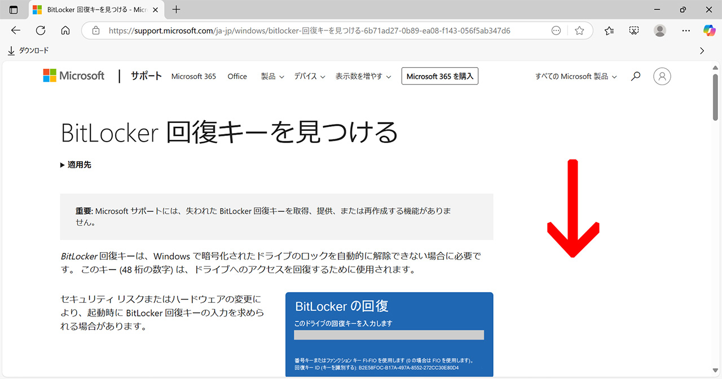Search Microsoft support with magnifier icon
The image size is (722, 379).
(x=636, y=76)
